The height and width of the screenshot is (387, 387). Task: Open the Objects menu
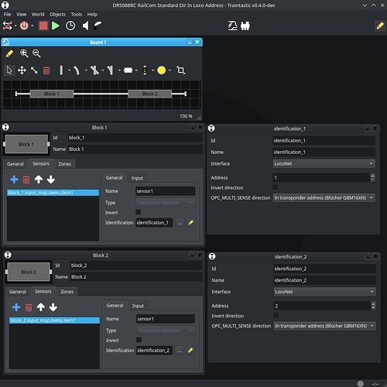pyautogui.click(x=57, y=15)
